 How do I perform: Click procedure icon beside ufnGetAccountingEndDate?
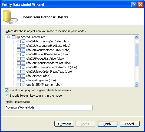23,41
